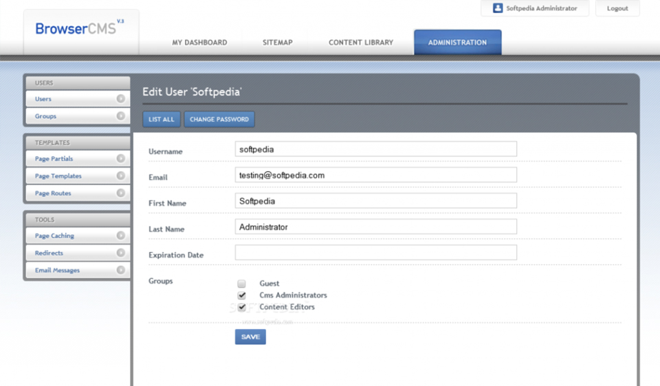Viewport: 660px width, 386px height.
Task: Log out using the Logout button
Action: click(617, 8)
